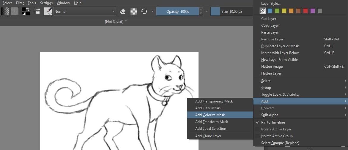Image resolution: width=348 pixels, height=150 pixels.
Task: Toggle Isolate Active Group
Action: [300, 136]
